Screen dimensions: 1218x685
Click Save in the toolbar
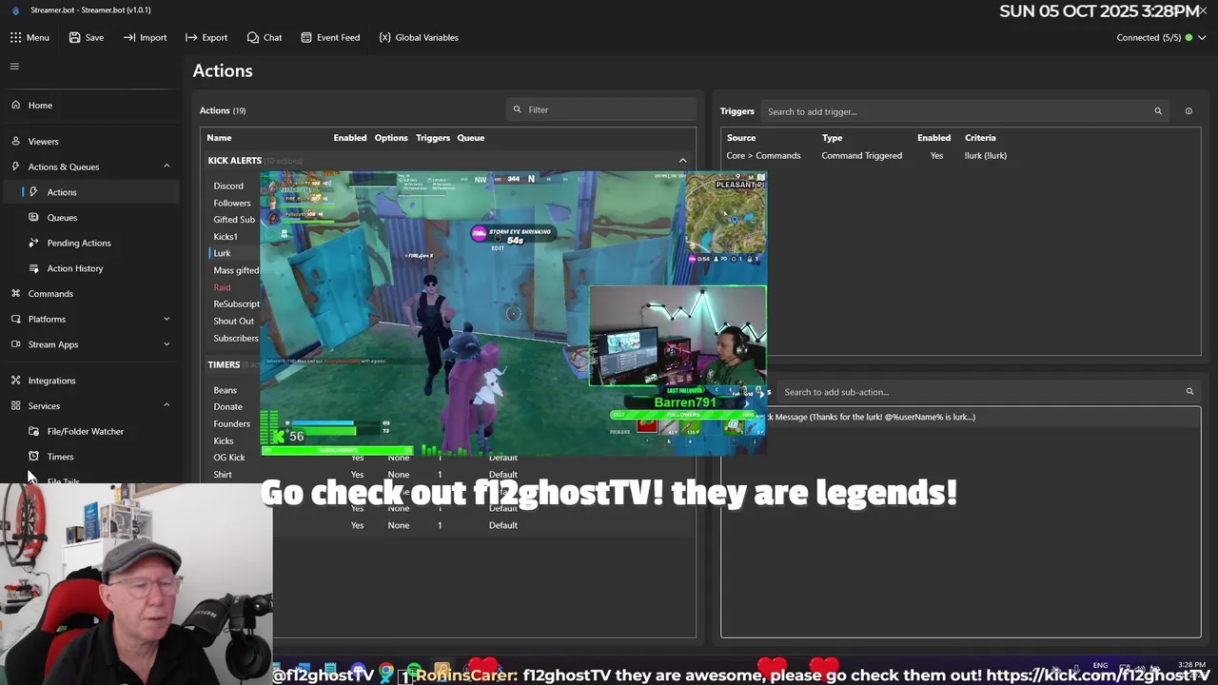[87, 37]
